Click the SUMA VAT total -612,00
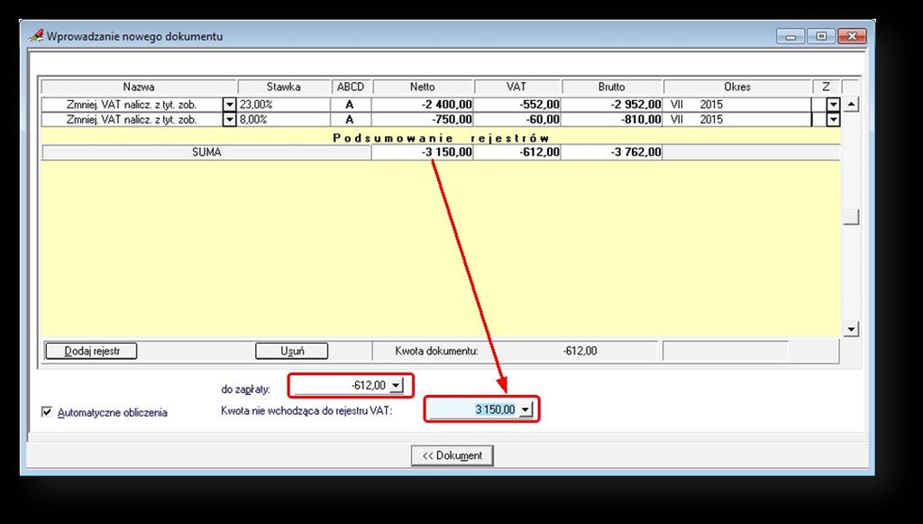 click(x=516, y=152)
